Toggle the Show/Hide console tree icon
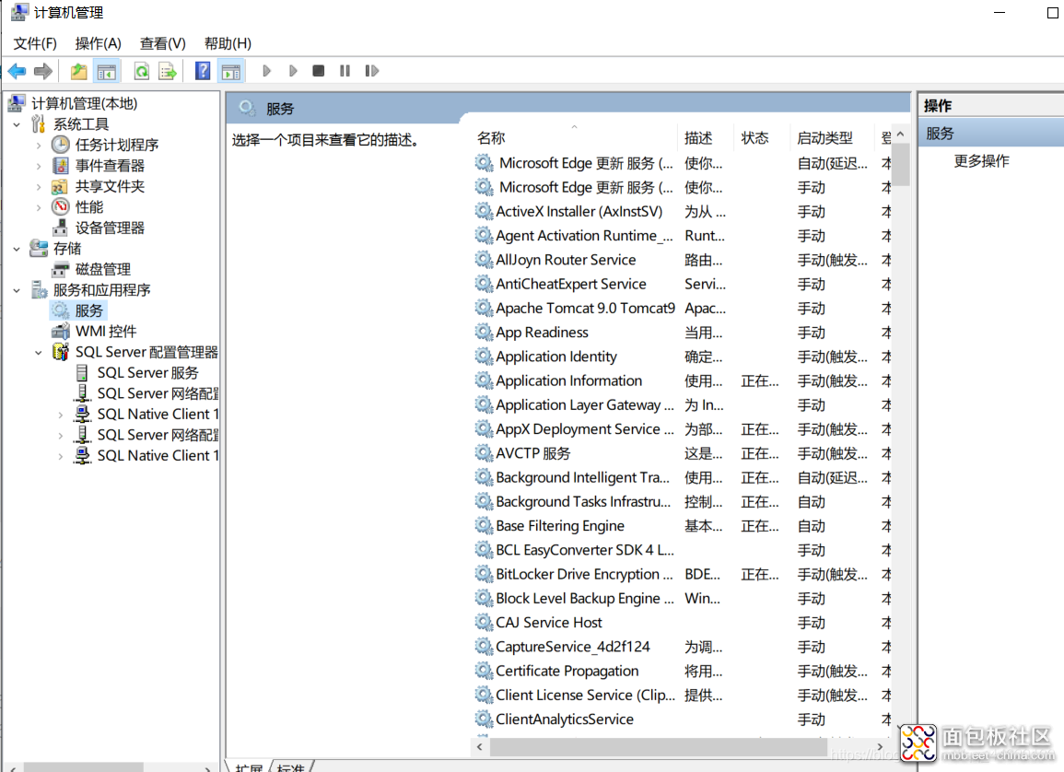Viewport: 1064px width, 772px height. (107, 71)
